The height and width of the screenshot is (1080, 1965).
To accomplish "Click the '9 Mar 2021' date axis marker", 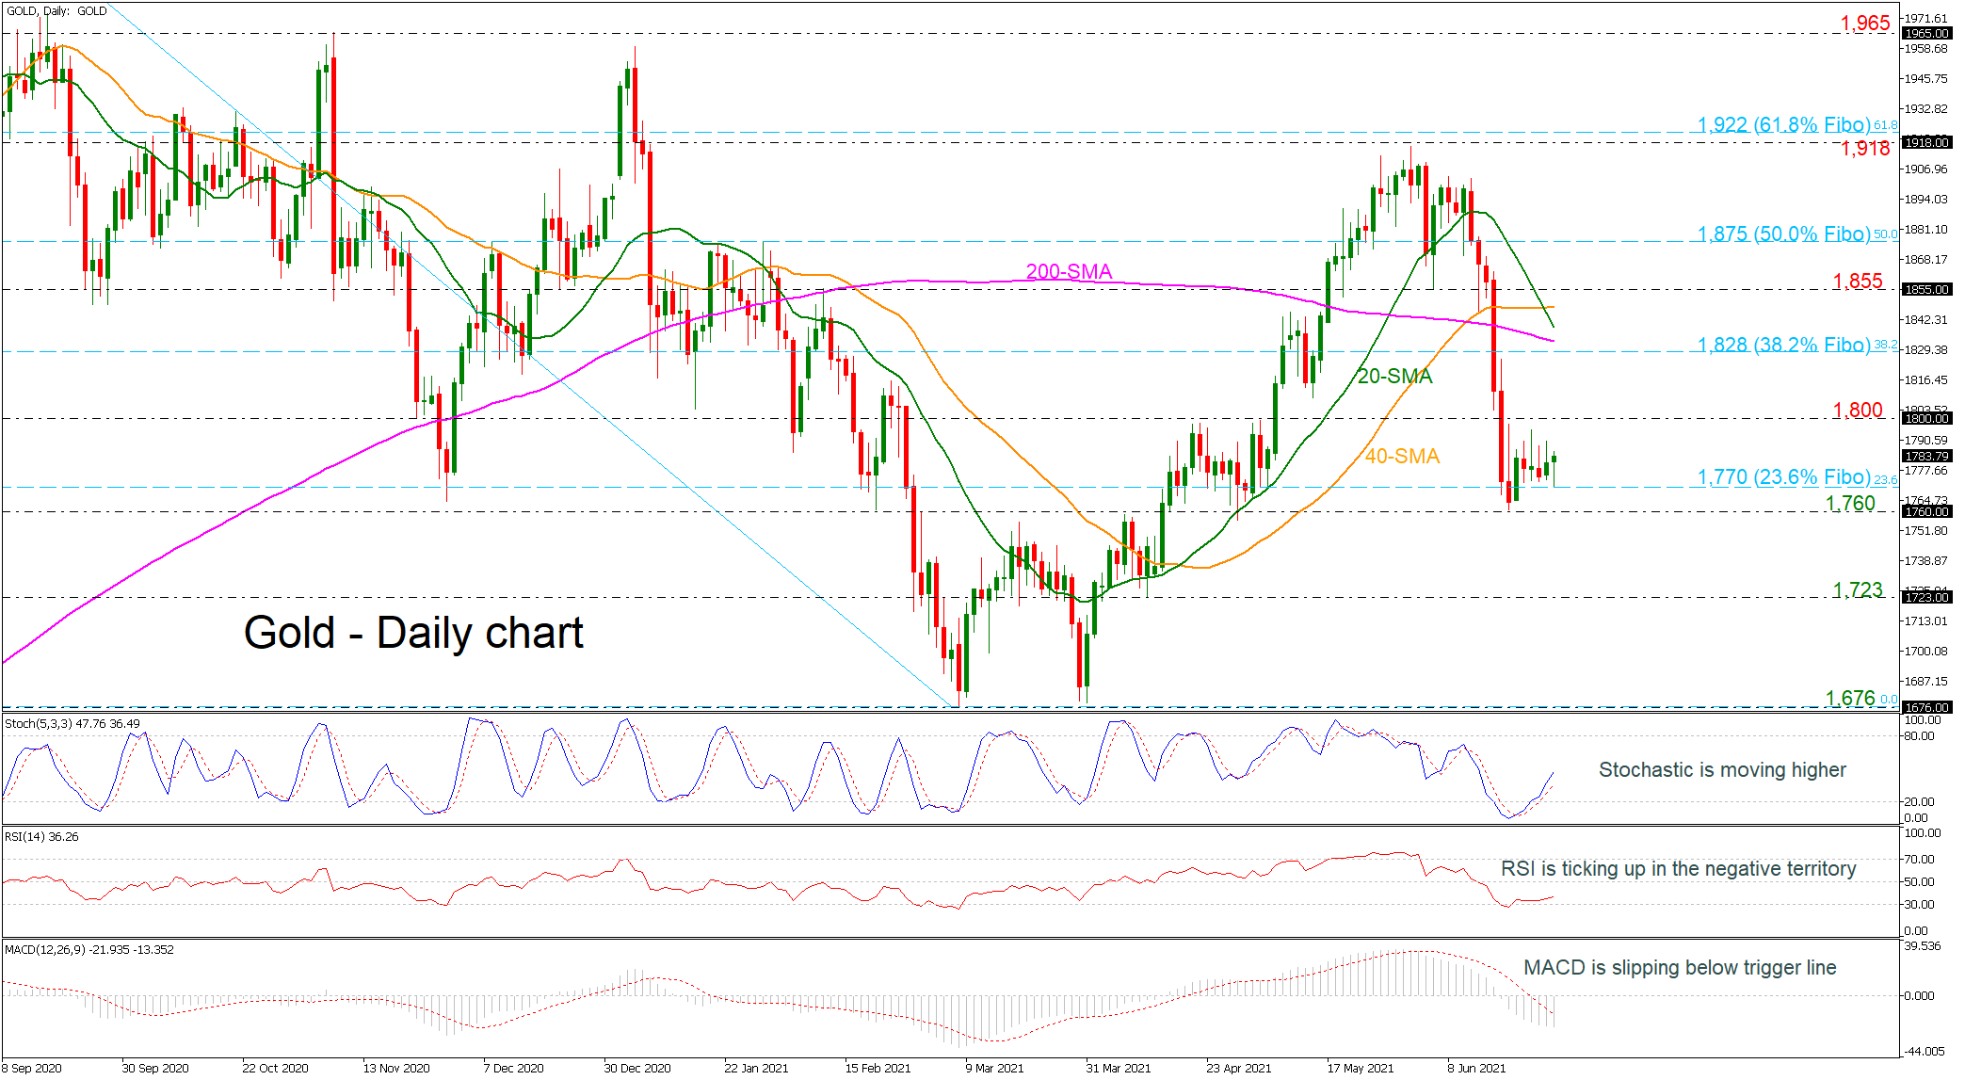I will tap(993, 1068).
